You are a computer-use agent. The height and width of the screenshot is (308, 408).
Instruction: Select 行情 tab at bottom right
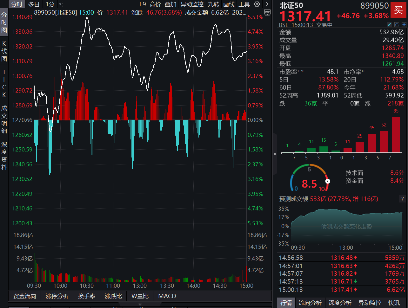point(286,303)
